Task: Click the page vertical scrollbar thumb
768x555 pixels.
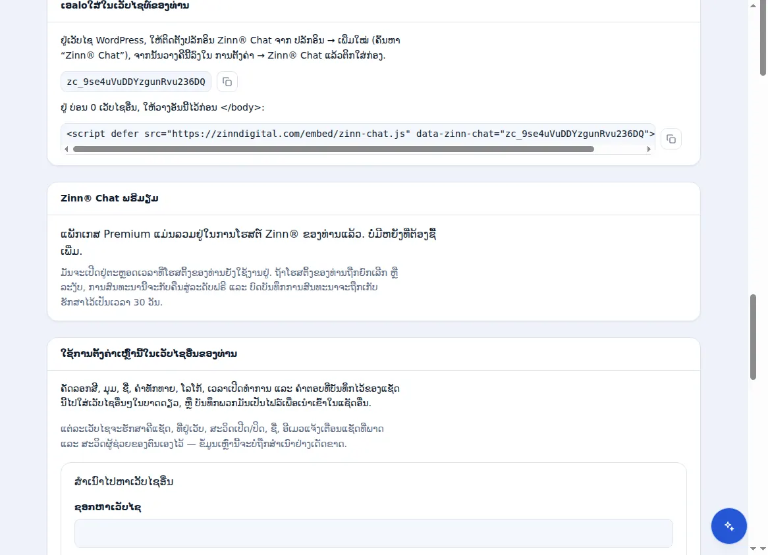Action: 753,336
